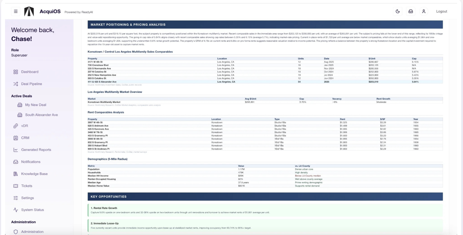Click the AcquiOS logo mark
463x235 pixels.
(29, 11)
